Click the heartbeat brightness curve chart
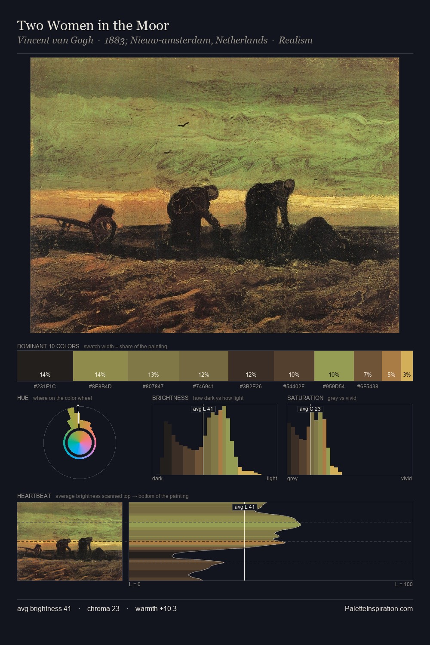The width and height of the screenshot is (430, 645). (271, 541)
